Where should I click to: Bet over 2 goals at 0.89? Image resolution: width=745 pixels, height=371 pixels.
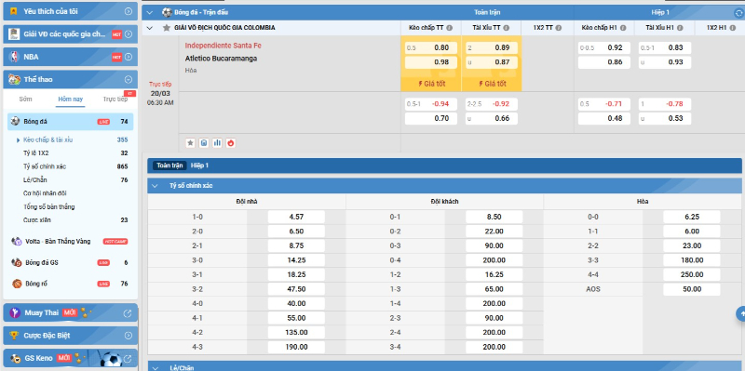click(492, 47)
